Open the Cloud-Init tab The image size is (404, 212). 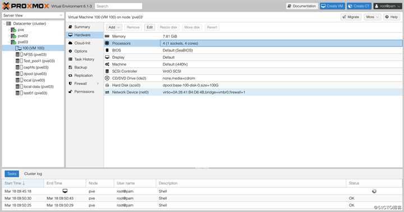(x=85, y=43)
